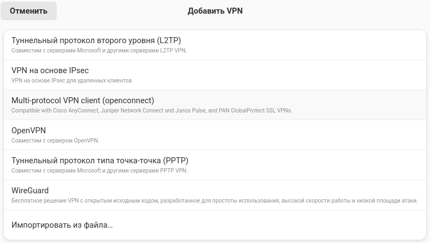The width and height of the screenshot is (430, 243).
Task: Click the Отменить button
Action: tap(28, 11)
